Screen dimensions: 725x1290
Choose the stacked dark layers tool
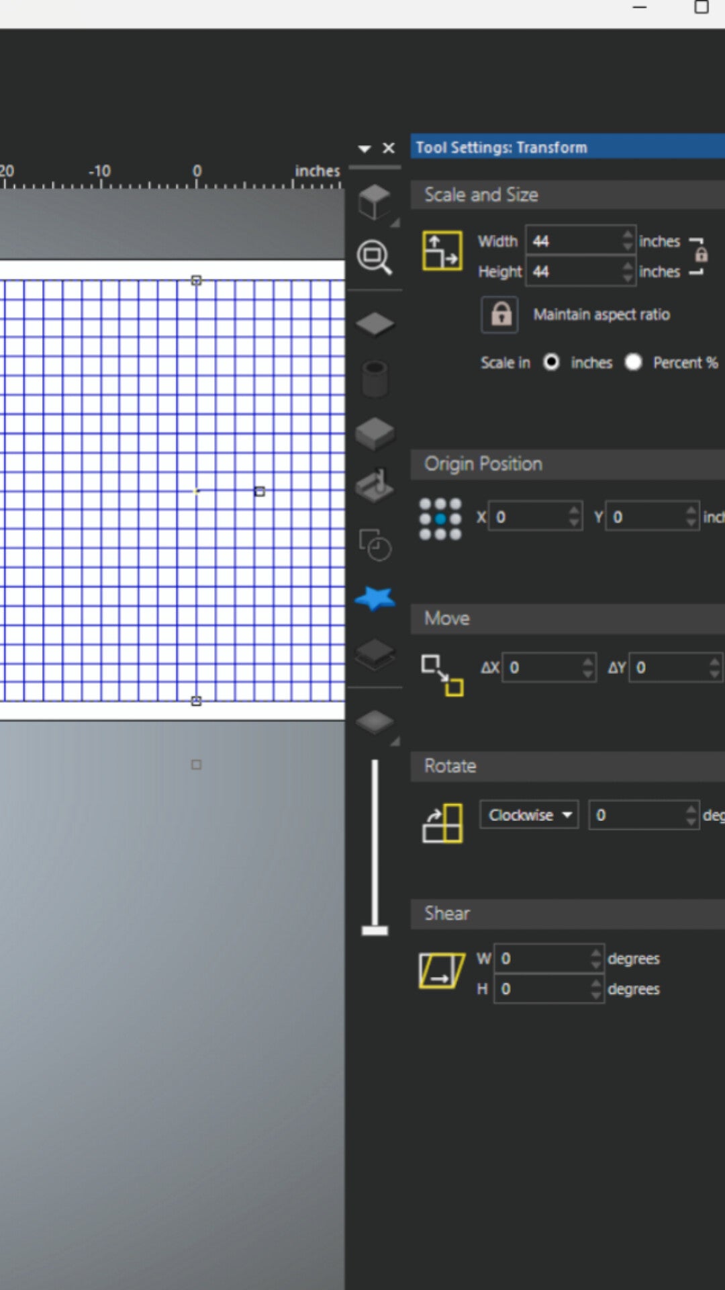click(375, 654)
